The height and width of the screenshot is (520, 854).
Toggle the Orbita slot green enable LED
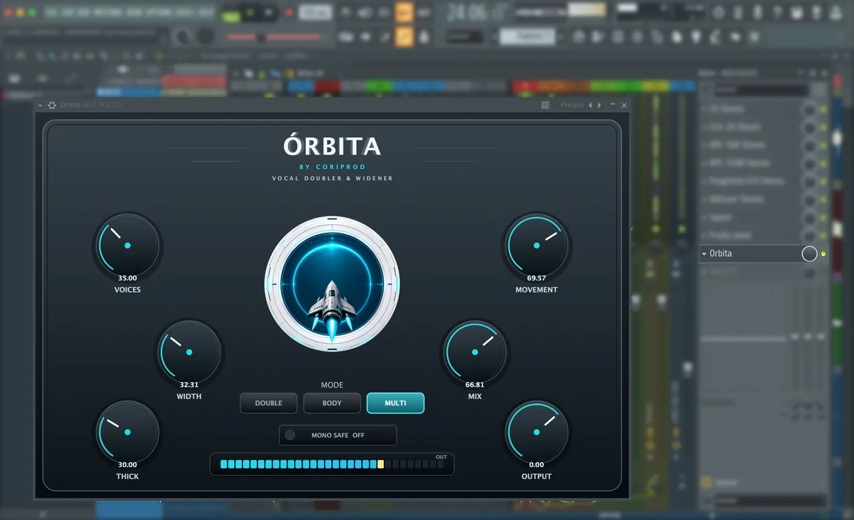pyautogui.click(x=823, y=254)
